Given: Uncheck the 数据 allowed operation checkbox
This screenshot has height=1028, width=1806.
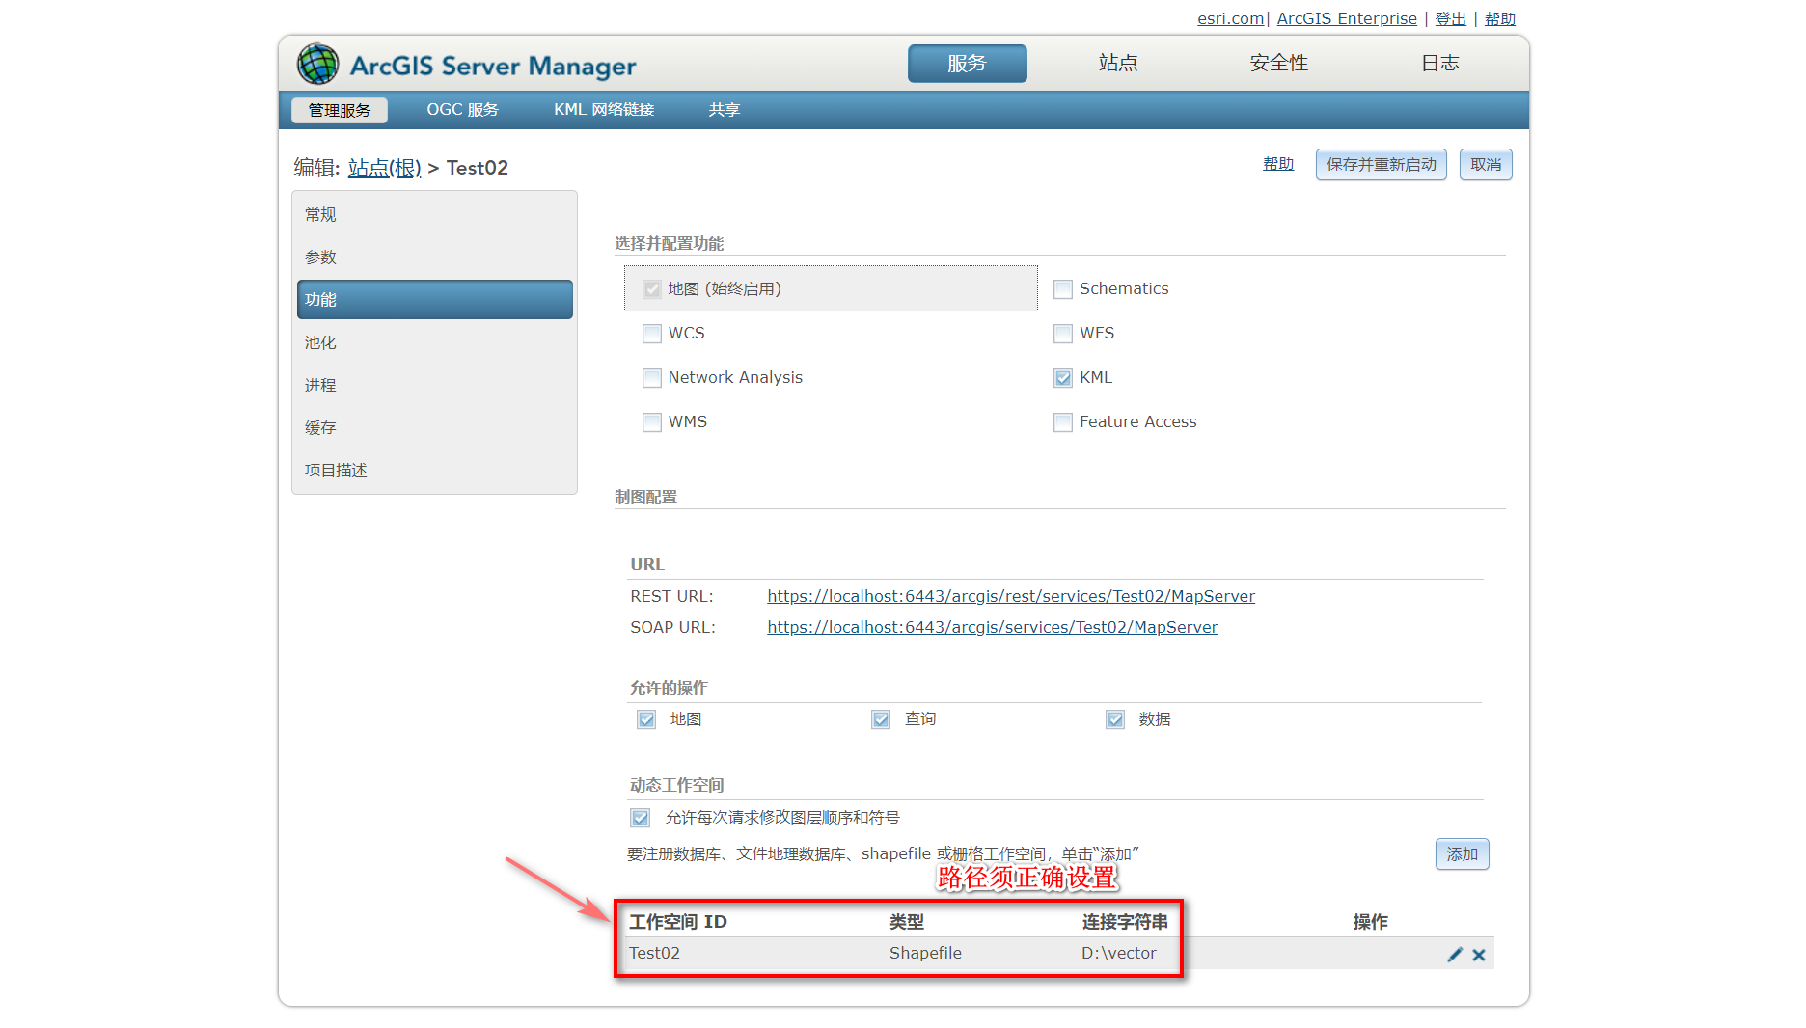Looking at the screenshot, I should click(1115, 719).
